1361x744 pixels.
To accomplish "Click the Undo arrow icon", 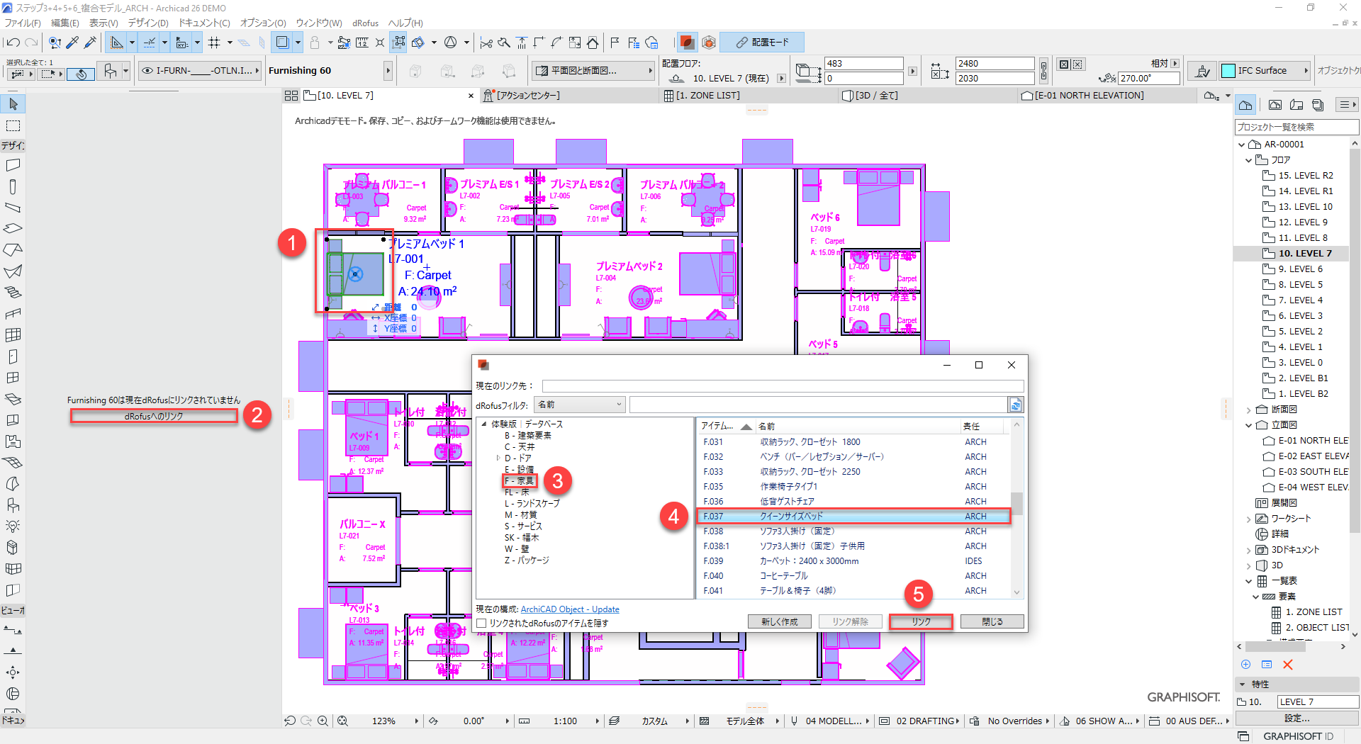I will tap(13, 43).
